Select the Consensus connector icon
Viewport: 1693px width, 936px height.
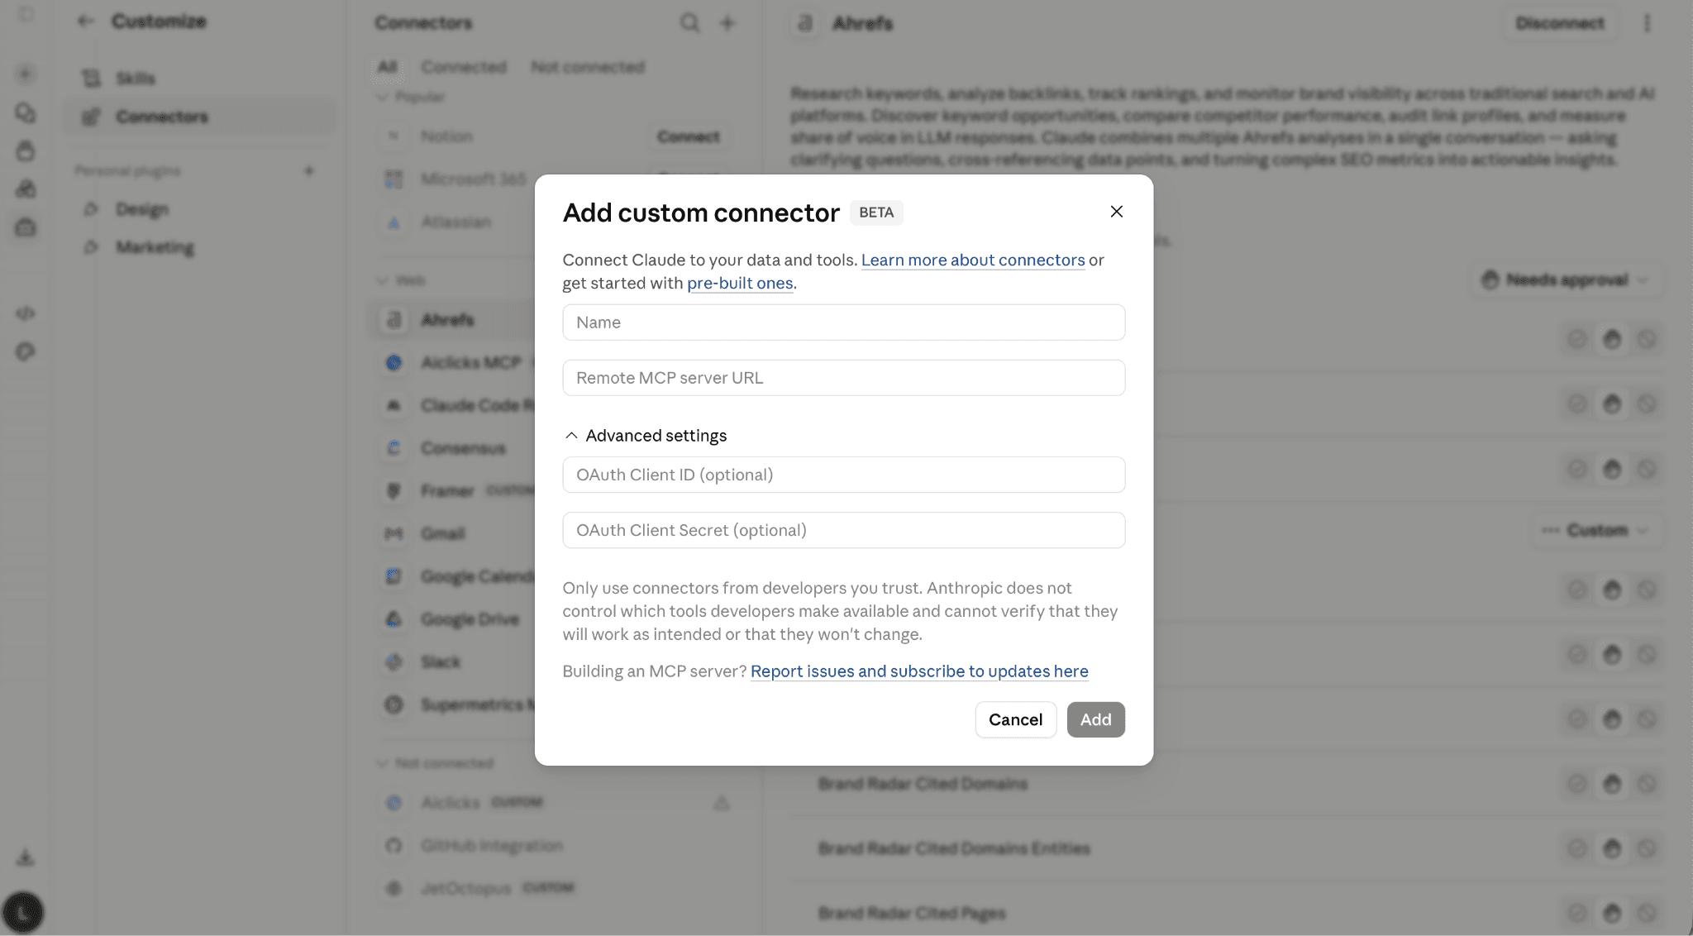pos(393,448)
